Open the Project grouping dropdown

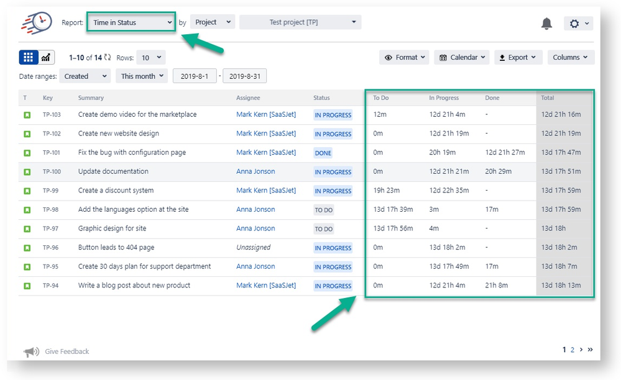tap(213, 22)
